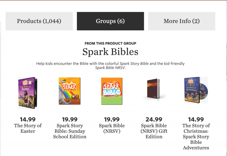The image size is (227, 156).
Task: Switch to the More Info (2) tab
Action: coord(182,21)
